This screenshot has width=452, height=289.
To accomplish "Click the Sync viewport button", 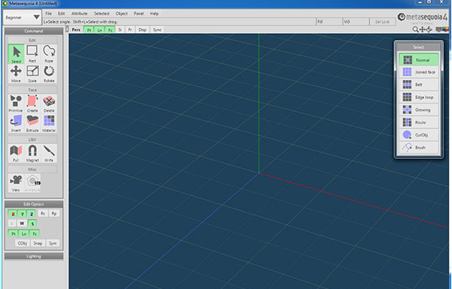I will 157,30.
